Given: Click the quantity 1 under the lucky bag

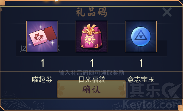Looking at the screenshot, I should 92,63.
